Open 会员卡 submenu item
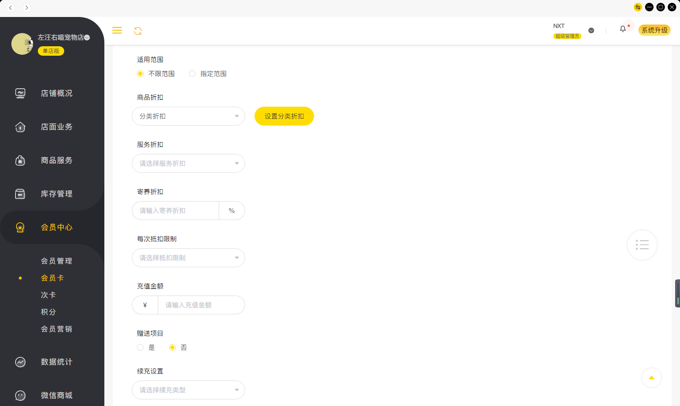The image size is (680, 406). click(x=52, y=278)
